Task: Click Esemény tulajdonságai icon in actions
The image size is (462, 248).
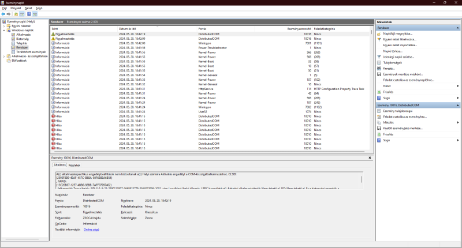Action: 379,111
